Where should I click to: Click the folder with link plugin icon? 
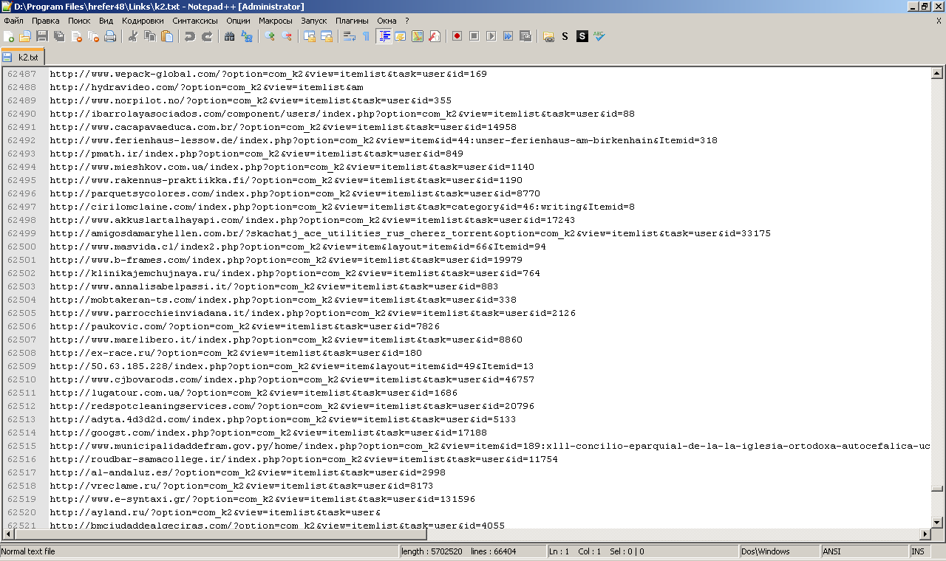(x=548, y=36)
